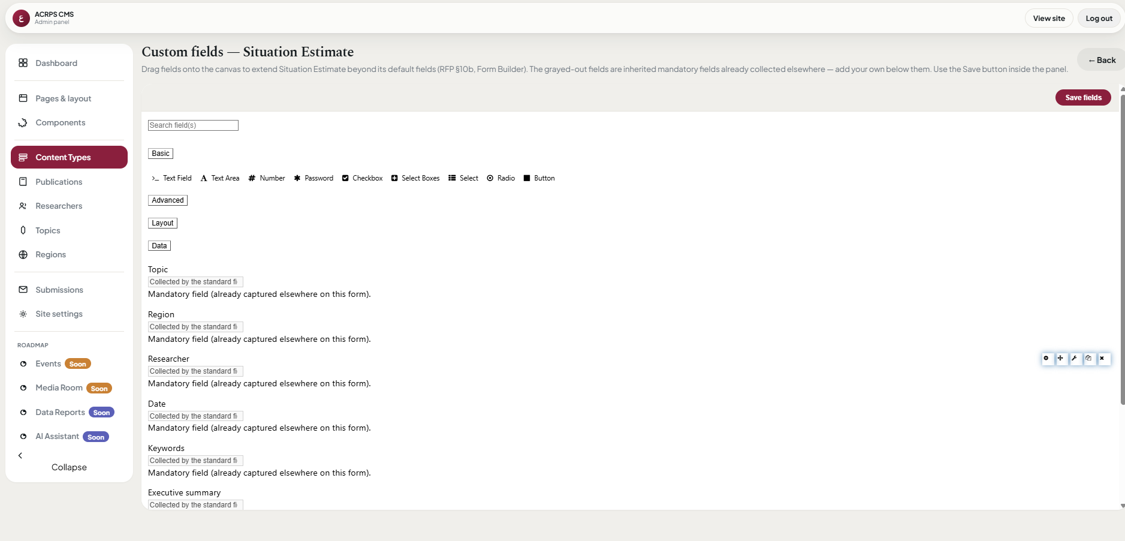Screen dimensions: 1125x541
Task: Select the Text Field component
Action: coord(171,178)
